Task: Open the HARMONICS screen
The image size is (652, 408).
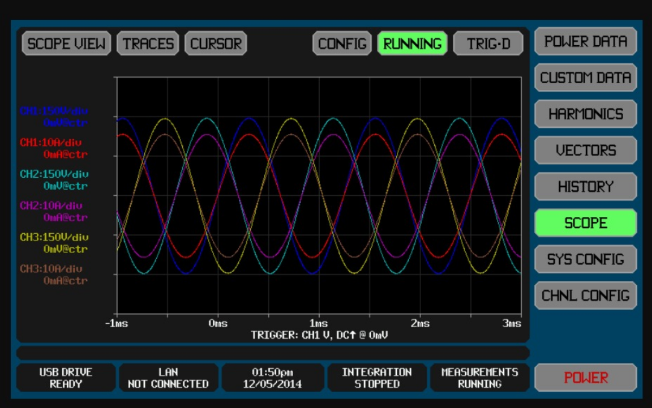Action: [586, 113]
